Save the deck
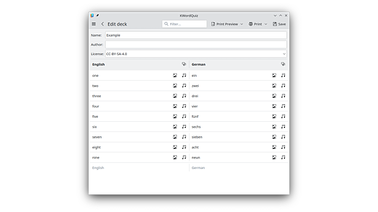378x212 pixels. coord(279,24)
